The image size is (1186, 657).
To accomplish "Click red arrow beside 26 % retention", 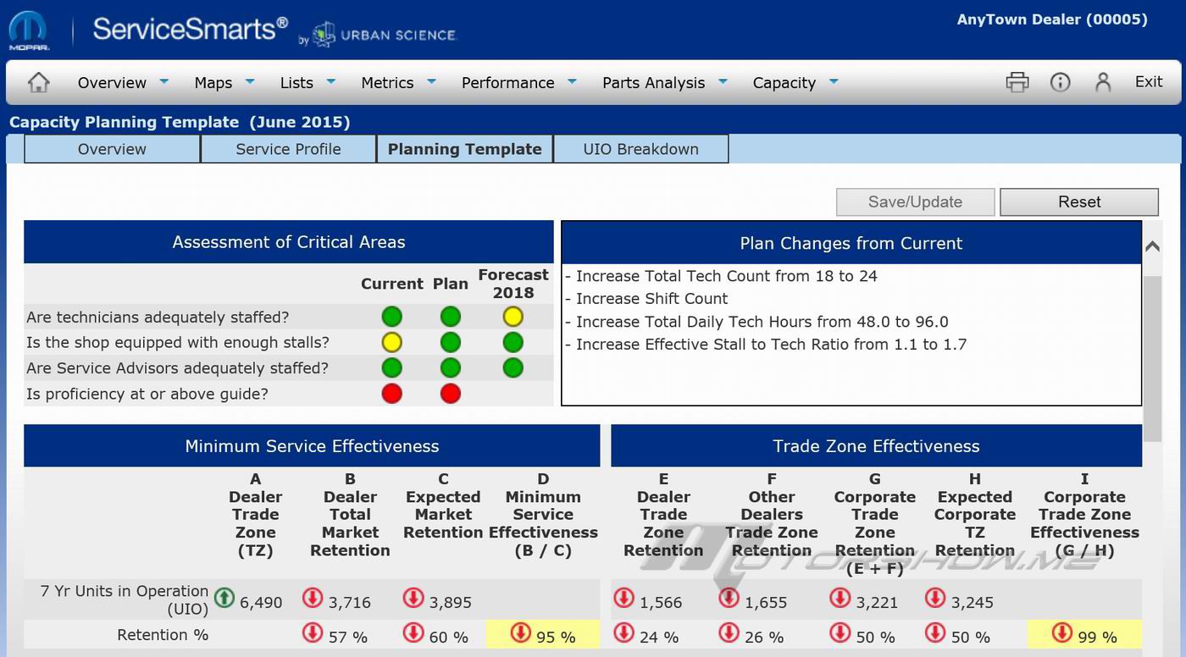I will tap(729, 632).
